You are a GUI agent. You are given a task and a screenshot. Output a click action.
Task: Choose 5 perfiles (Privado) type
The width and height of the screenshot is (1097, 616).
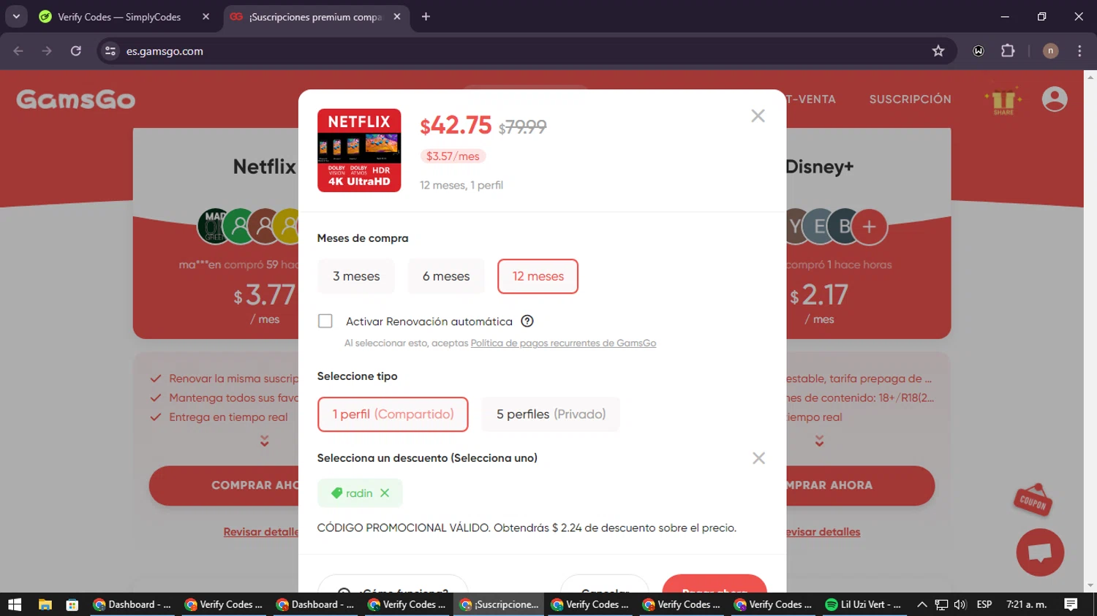(551, 414)
